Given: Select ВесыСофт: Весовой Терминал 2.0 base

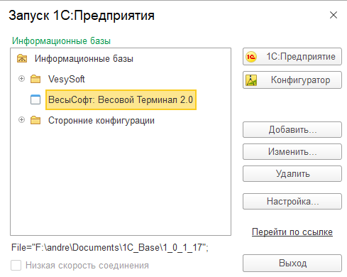Looking at the screenshot, I should (121, 99).
